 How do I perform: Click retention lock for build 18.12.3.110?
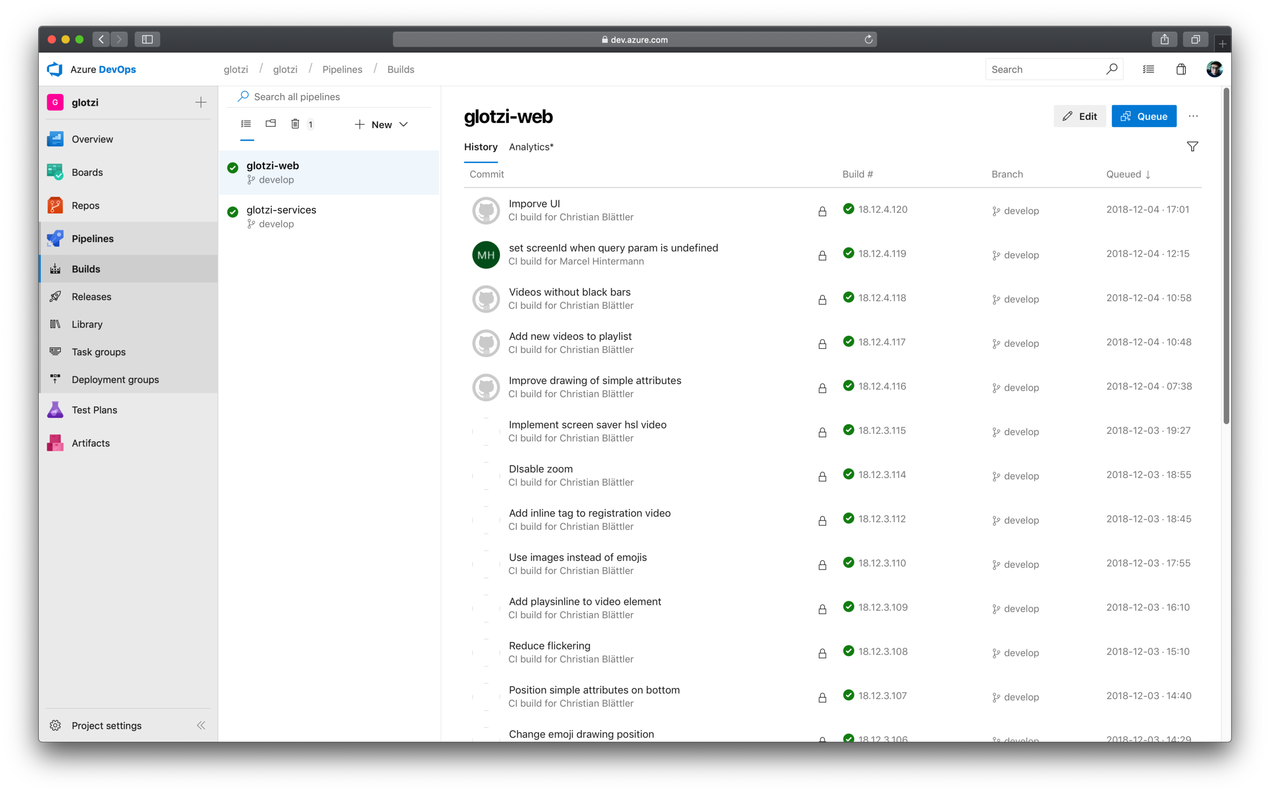point(822,565)
